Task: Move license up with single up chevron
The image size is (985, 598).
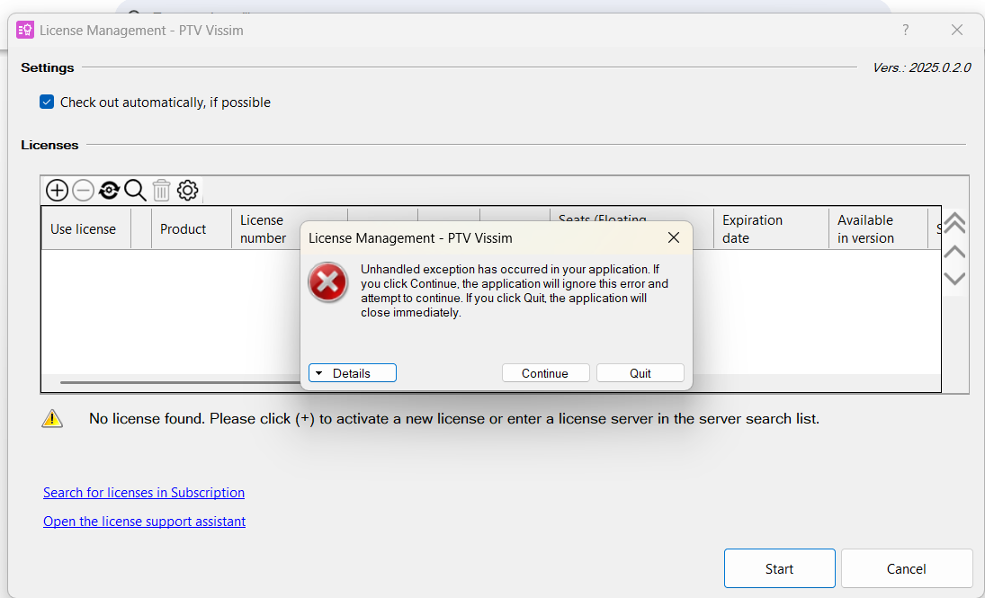Action: click(954, 251)
